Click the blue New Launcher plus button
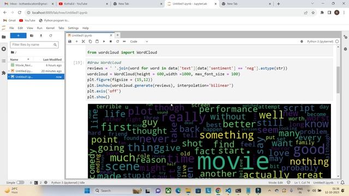 18,35
